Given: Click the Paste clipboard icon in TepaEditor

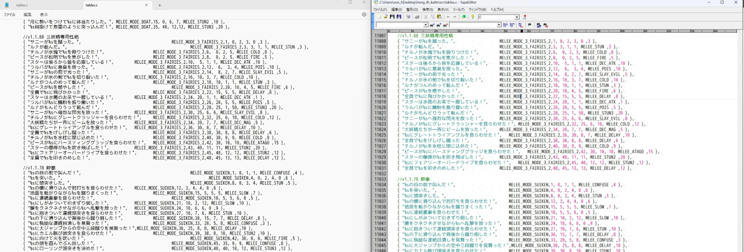Looking at the screenshot, I should pyautogui.click(x=439, y=17).
